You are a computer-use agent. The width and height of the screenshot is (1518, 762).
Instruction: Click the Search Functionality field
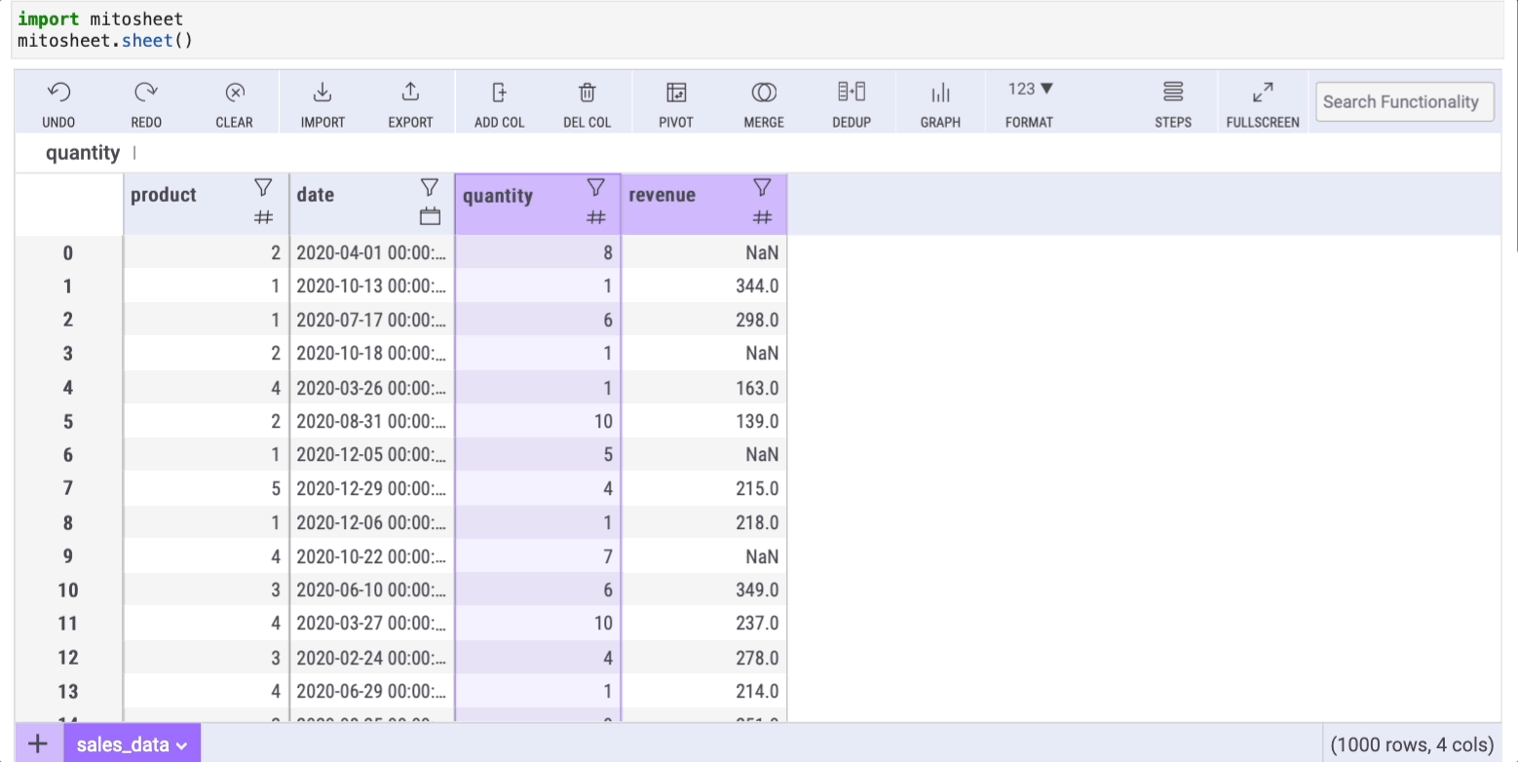[x=1405, y=101]
